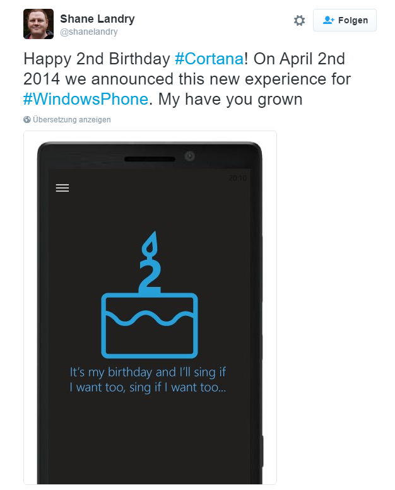Screen dimensions: 395x490
Task: Open the #WindowsPhone hashtag
Action: point(86,100)
